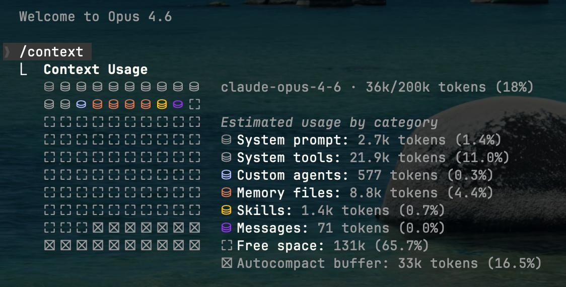Click the Welcome to Opus 4.6 text
Image resolution: width=566 pixels, height=287 pixels.
coord(95,17)
